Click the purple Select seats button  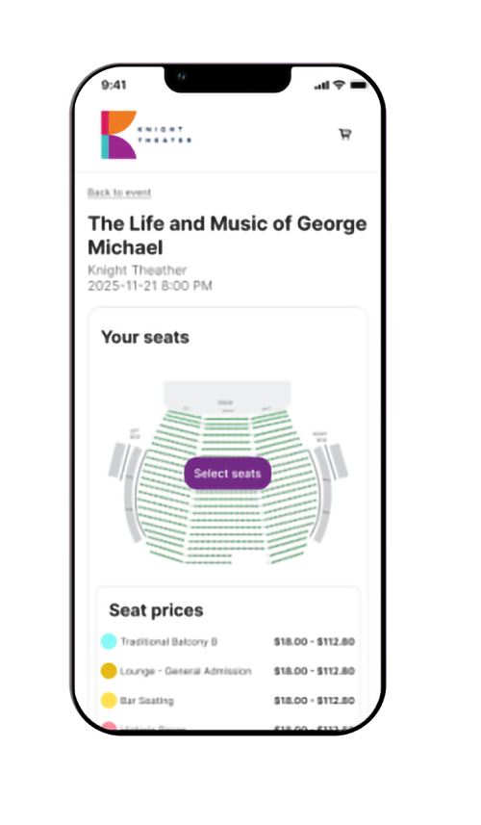[x=228, y=474]
